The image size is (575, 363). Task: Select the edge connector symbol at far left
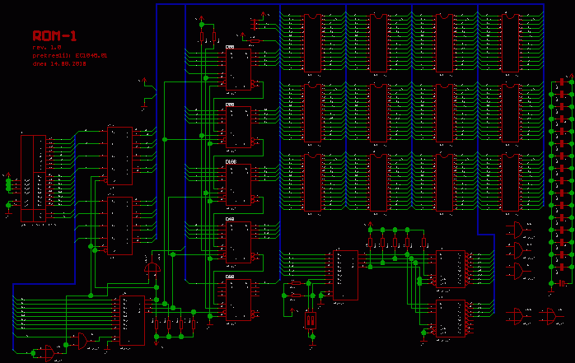[34, 179]
